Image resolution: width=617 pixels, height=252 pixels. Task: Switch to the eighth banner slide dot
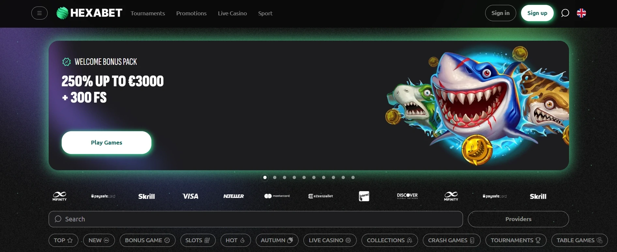point(333,177)
